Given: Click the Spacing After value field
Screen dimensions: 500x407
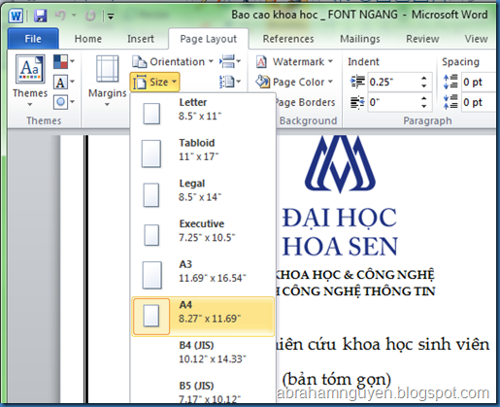Looking at the screenshot, I should click(x=480, y=102).
